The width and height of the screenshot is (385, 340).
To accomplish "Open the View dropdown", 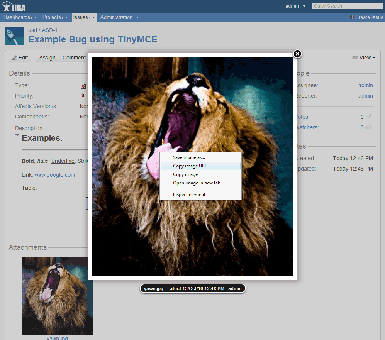I will [x=365, y=57].
